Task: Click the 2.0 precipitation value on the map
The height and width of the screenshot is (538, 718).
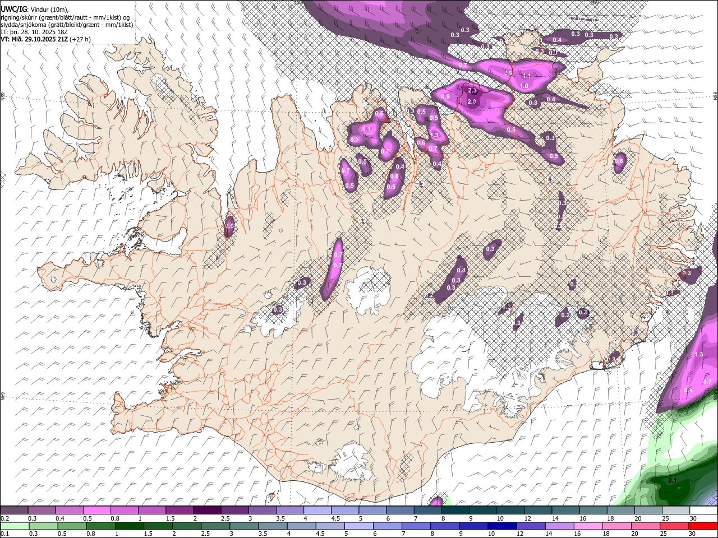Action: pos(472,101)
